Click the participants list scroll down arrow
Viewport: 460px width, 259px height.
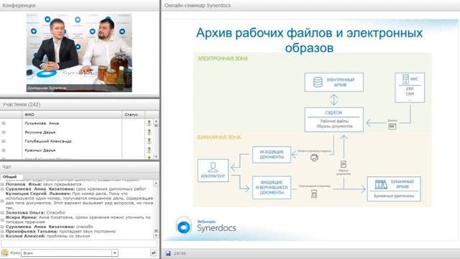tap(156, 157)
